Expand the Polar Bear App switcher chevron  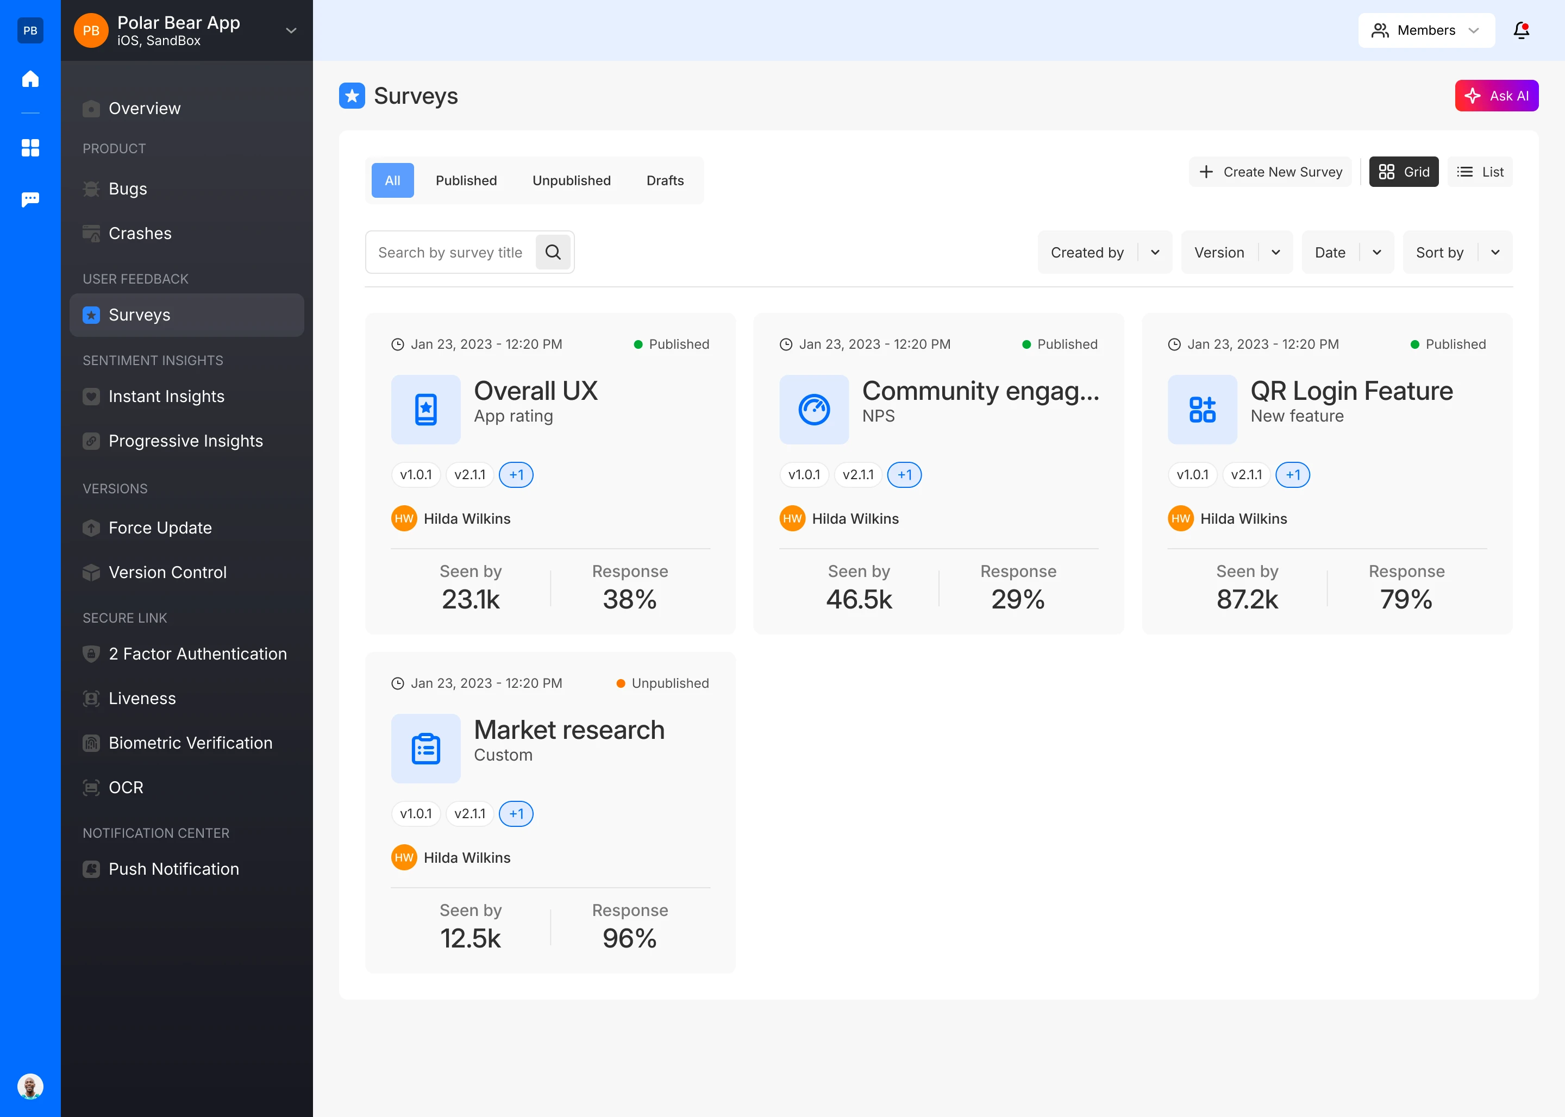[291, 30]
